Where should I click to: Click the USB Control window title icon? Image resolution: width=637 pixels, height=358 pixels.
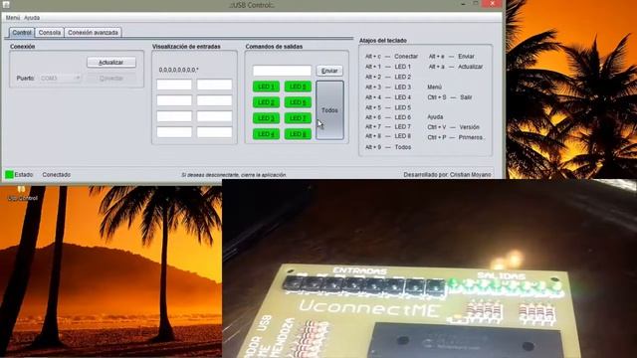click(6, 4)
